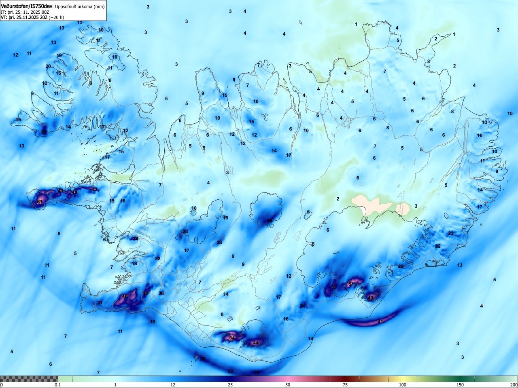Click the 43 mm value on the map
Viewport: 518px width, 388px height.
(95, 189)
